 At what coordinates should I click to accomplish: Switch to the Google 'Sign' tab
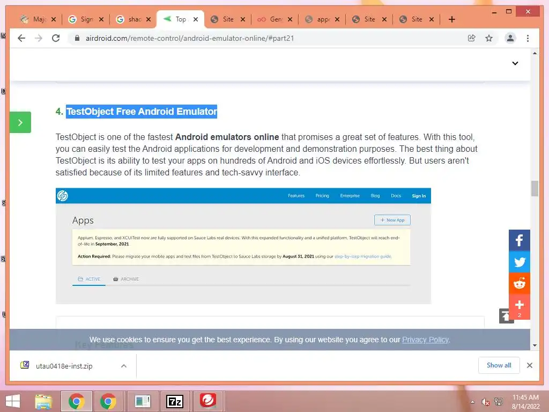coord(81,19)
